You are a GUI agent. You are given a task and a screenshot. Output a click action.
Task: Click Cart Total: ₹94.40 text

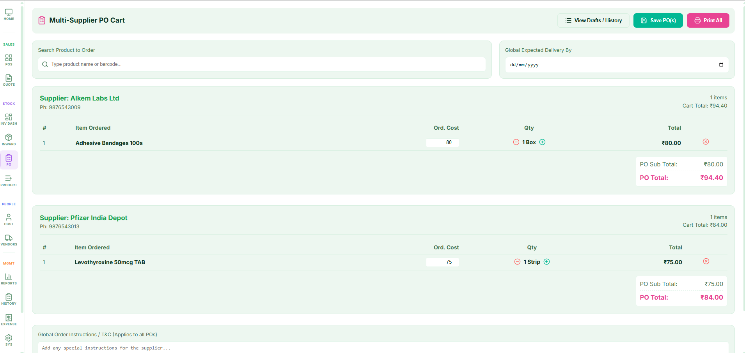tap(705, 106)
